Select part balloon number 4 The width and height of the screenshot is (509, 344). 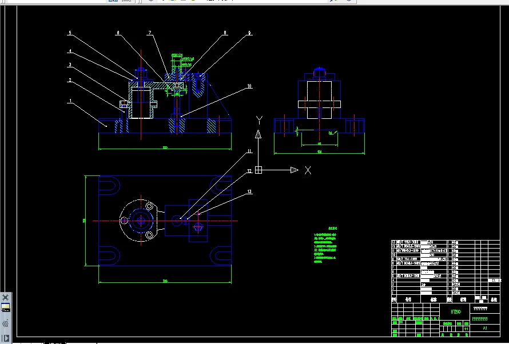click(x=70, y=51)
